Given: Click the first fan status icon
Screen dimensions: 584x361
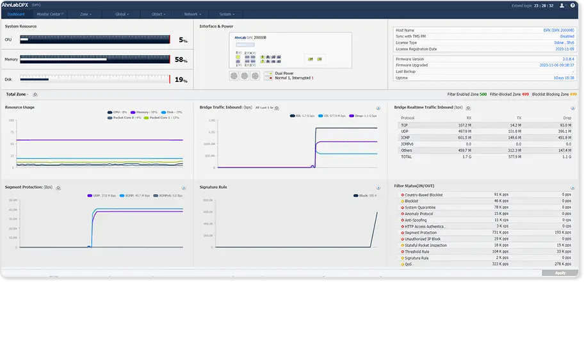Looking at the screenshot, I should point(234,76).
